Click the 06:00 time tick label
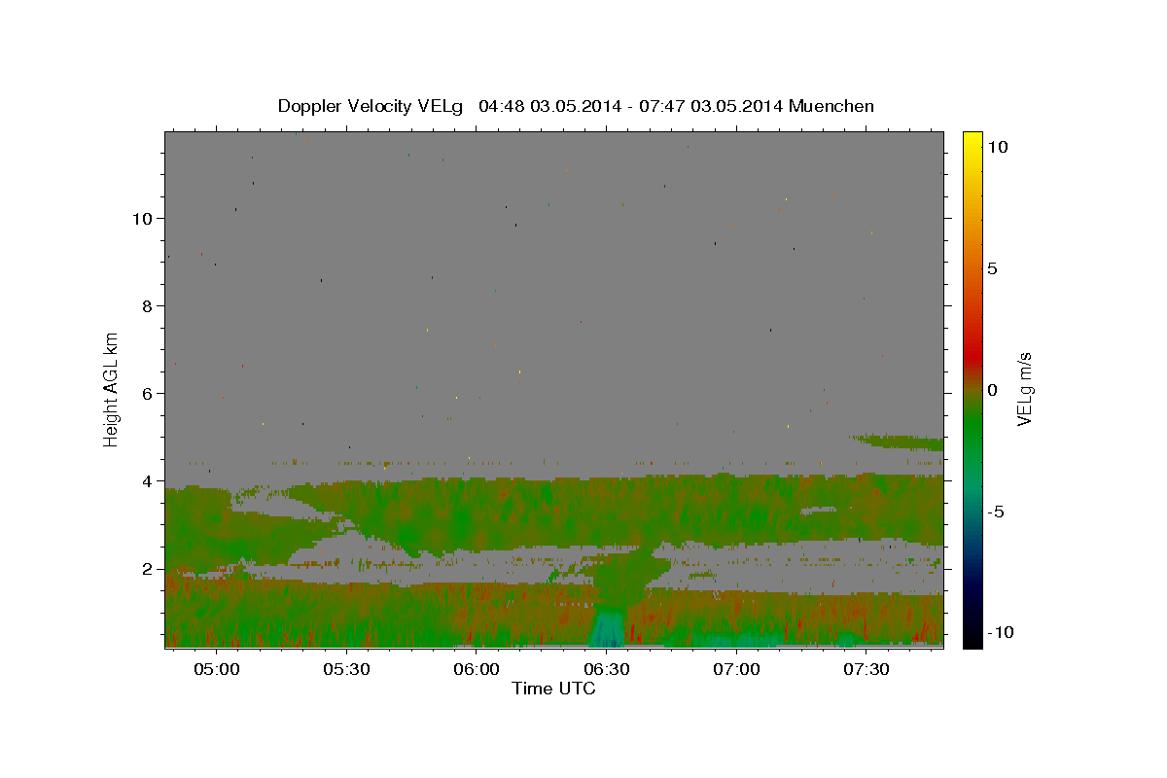The width and height of the screenshot is (1167, 778). [x=477, y=670]
